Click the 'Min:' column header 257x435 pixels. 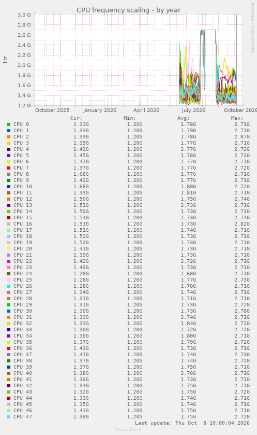click(130, 118)
